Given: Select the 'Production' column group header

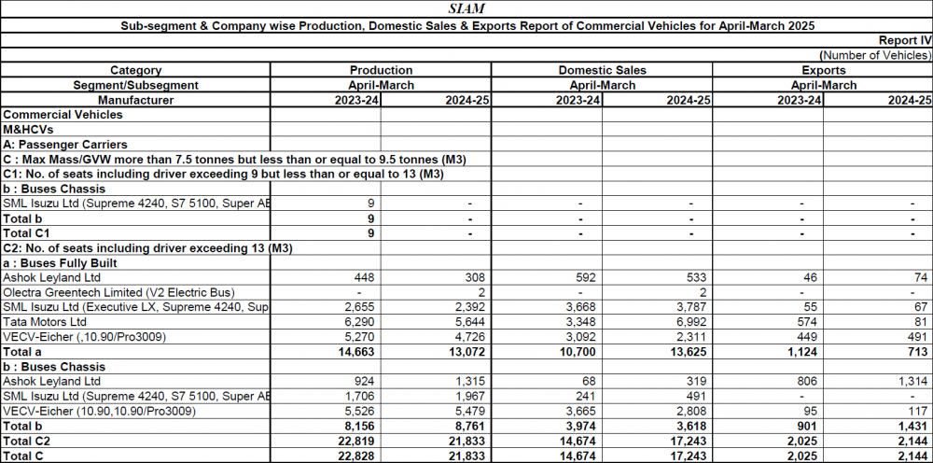Looking at the screenshot, I should [381, 70].
